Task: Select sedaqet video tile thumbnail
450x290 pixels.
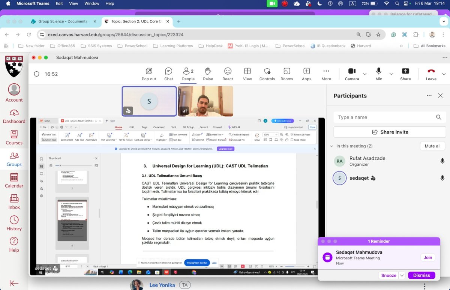Action: tap(149, 101)
